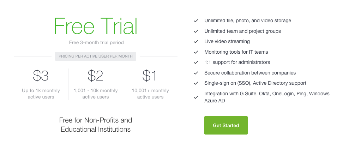Select the Free Trial heading
This screenshot has height=149, width=337.
click(95, 26)
